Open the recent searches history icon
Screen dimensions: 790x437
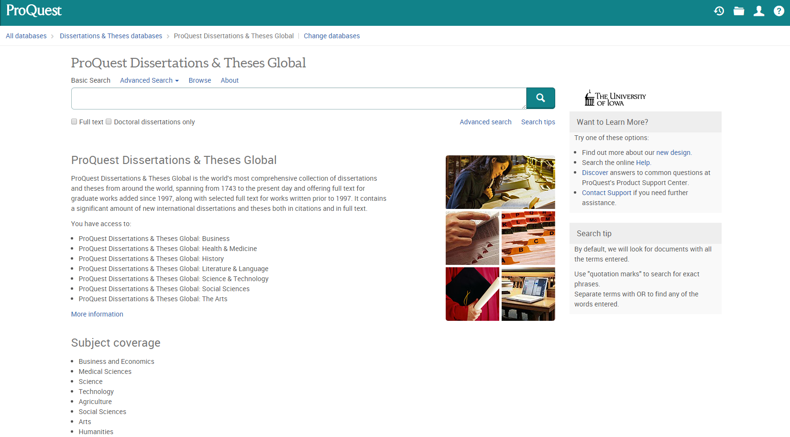(x=719, y=11)
